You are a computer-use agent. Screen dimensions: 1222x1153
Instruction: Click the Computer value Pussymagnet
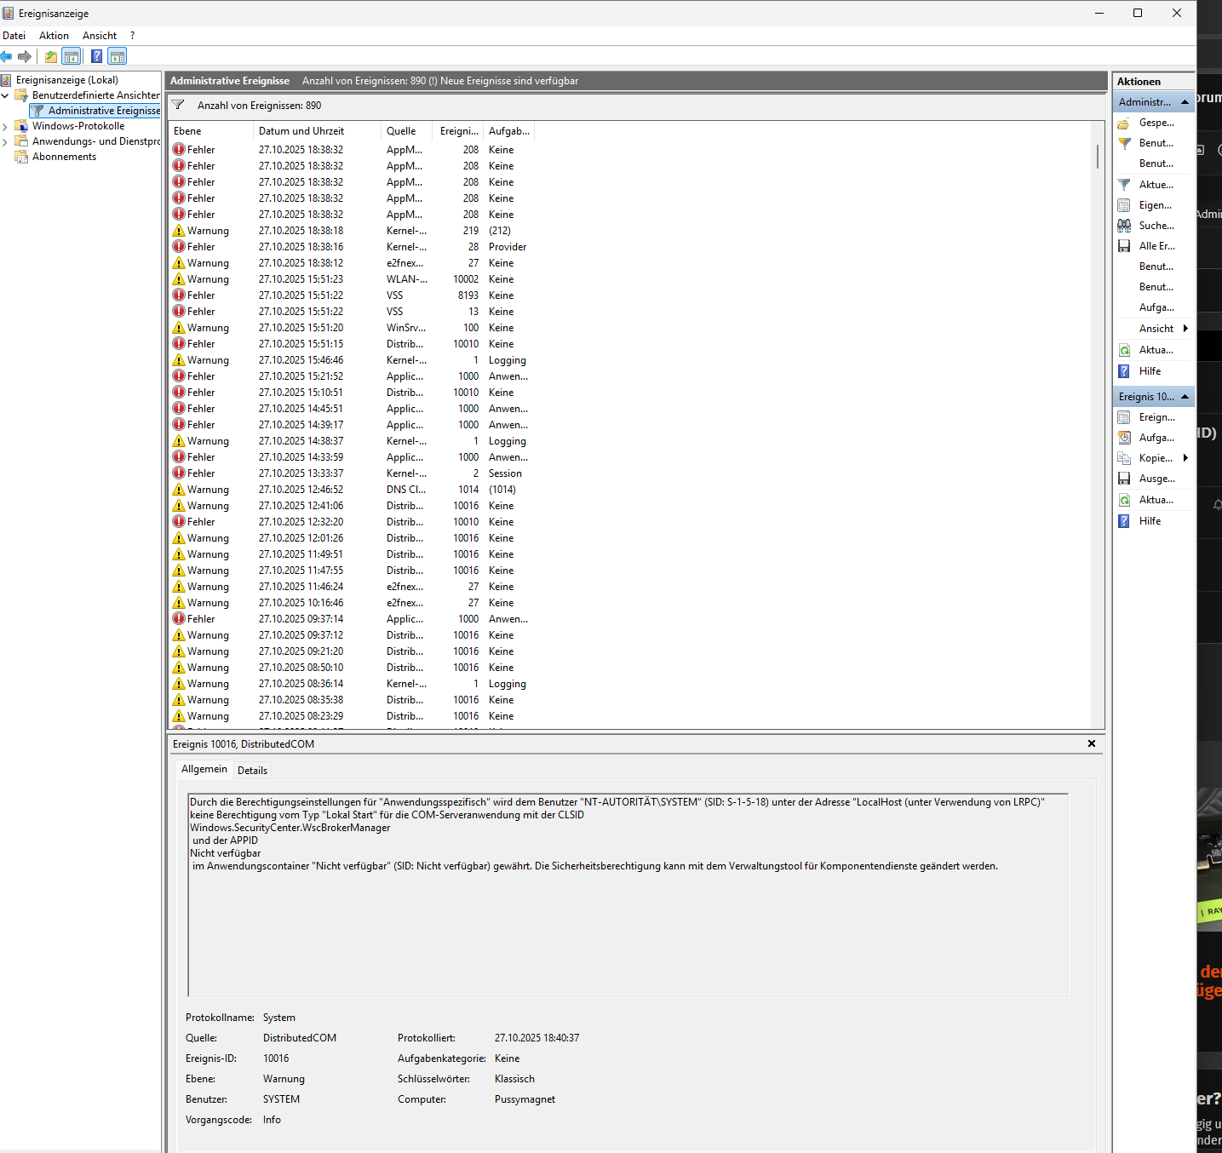(525, 1099)
